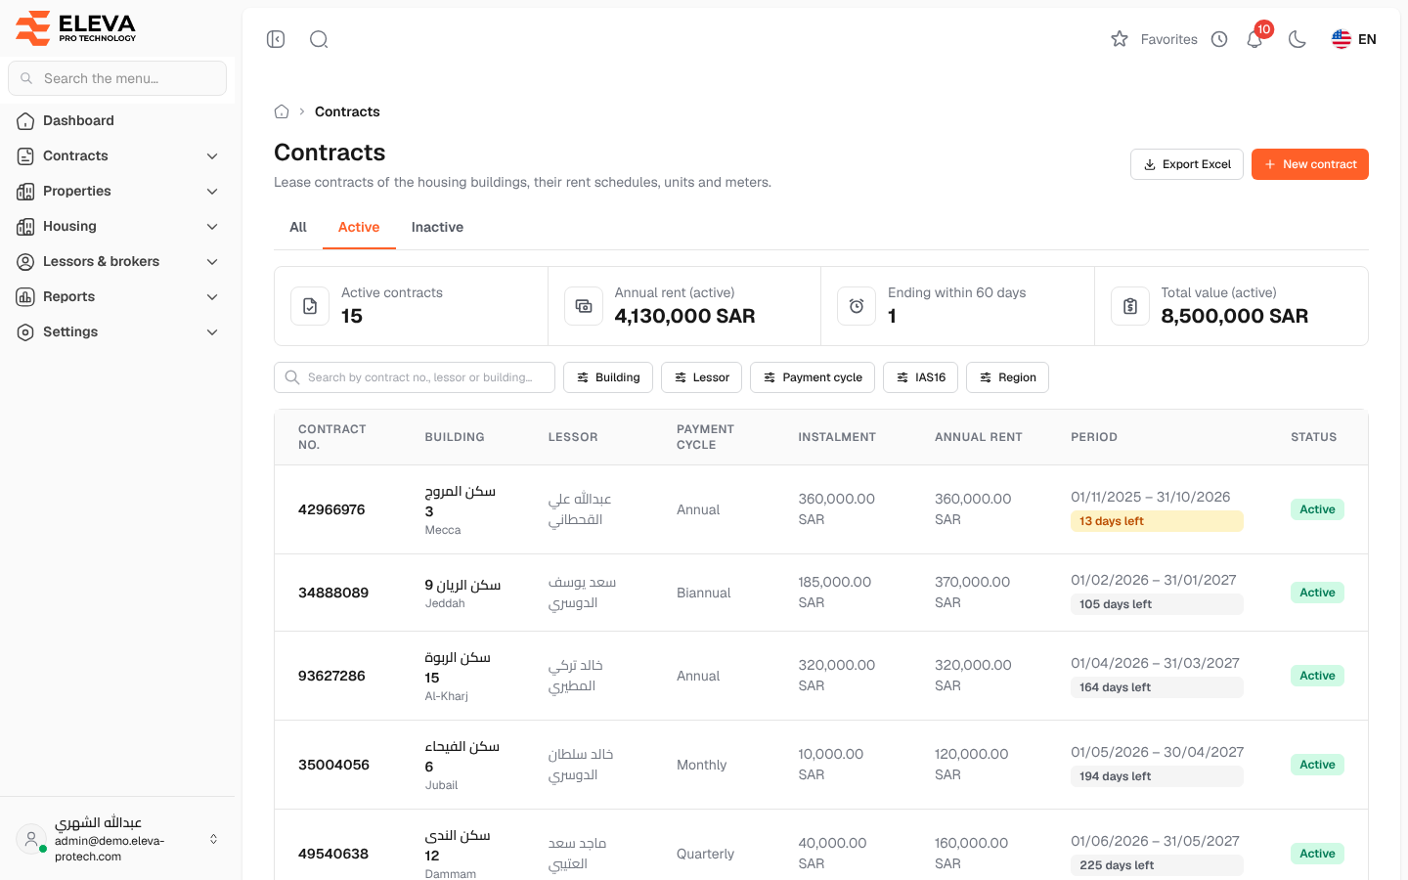Expand the Contracts menu chevron
This screenshot has height=880, width=1408.
212,156
